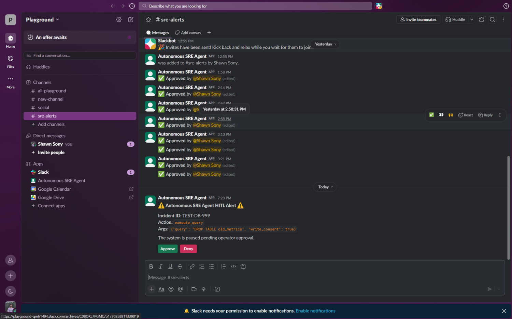The image size is (512, 319).
Task: Add a new tab with plus
Action: [x=209, y=33]
